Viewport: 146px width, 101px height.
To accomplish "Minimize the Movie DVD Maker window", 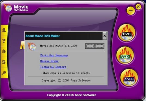I will pos(131,11).
